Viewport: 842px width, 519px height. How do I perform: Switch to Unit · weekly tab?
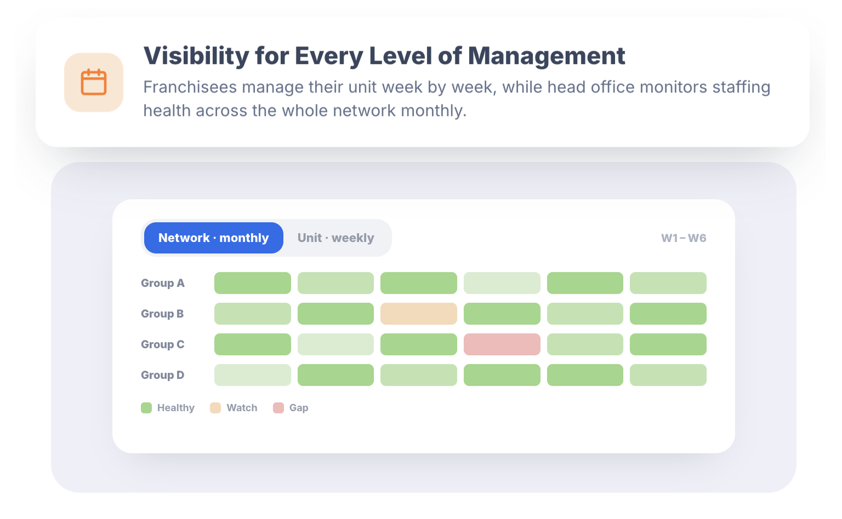coord(336,238)
